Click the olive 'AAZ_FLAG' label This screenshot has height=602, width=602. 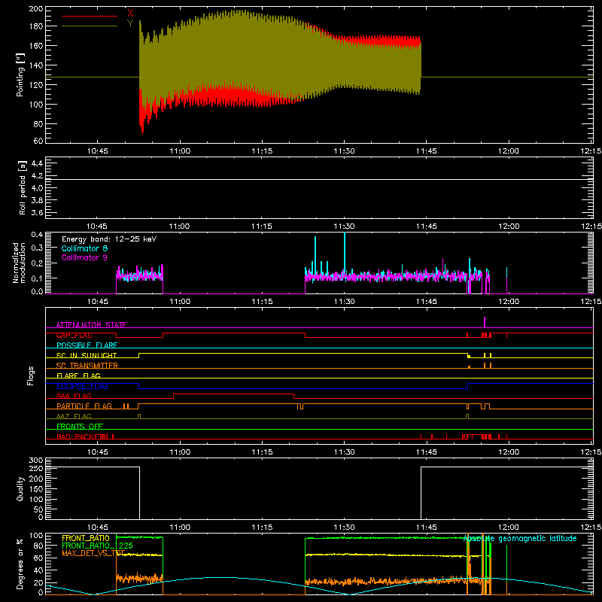pyautogui.click(x=74, y=416)
